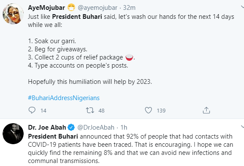Screen dimensions: 244x166
Task: Share AyeMojubar's tweet via upload icon
Action: (206, 110)
